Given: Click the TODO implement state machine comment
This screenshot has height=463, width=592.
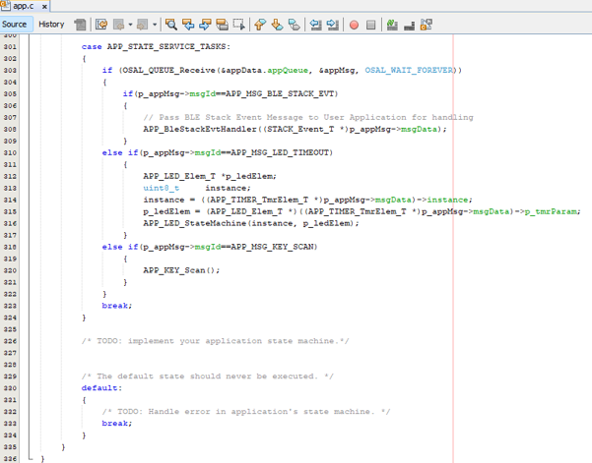Looking at the screenshot, I should click(x=215, y=341).
